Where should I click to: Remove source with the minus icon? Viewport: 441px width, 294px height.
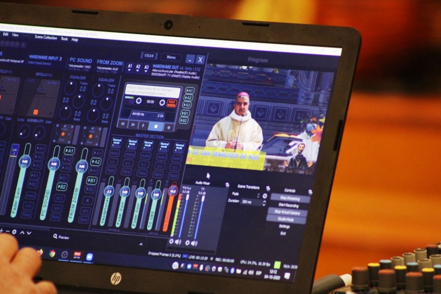[x=7, y=231]
